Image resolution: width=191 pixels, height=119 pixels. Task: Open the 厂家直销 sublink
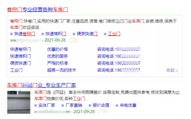click(x=74, y=105)
